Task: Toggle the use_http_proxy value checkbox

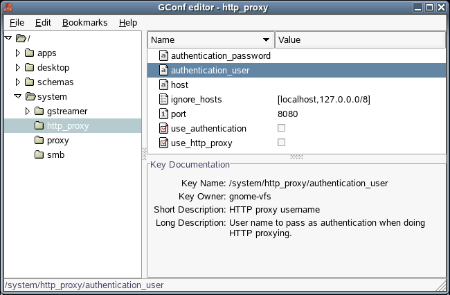Action: pyautogui.click(x=281, y=143)
